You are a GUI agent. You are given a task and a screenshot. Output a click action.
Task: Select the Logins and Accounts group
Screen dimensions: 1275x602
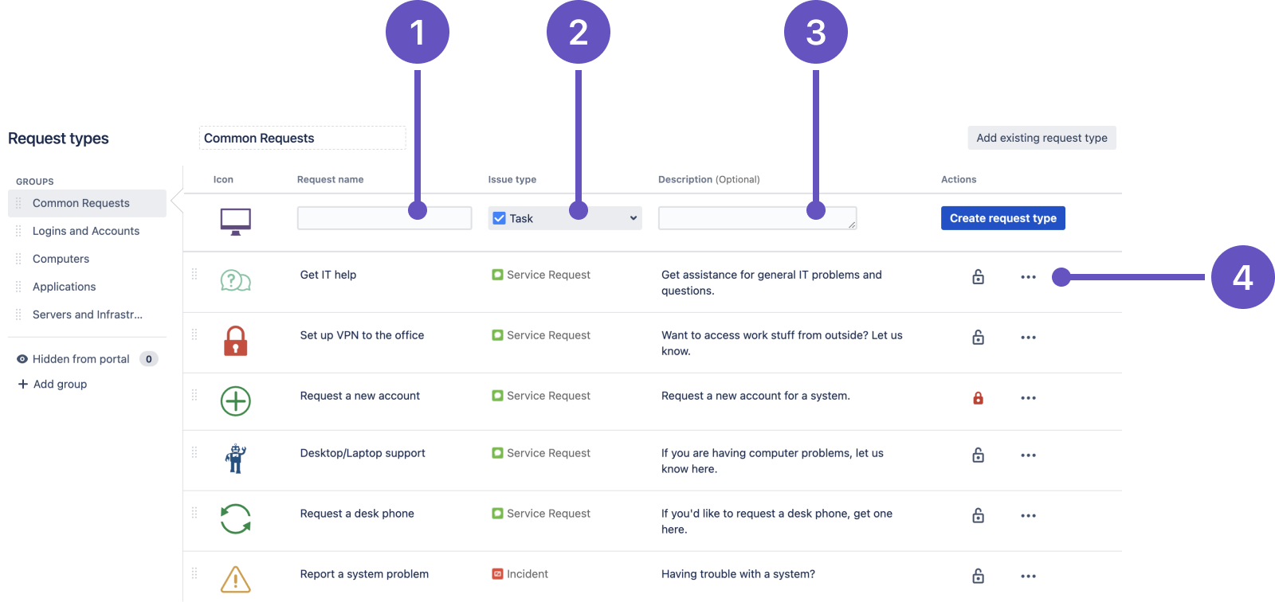pyautogui.click(x=86, y=231)
